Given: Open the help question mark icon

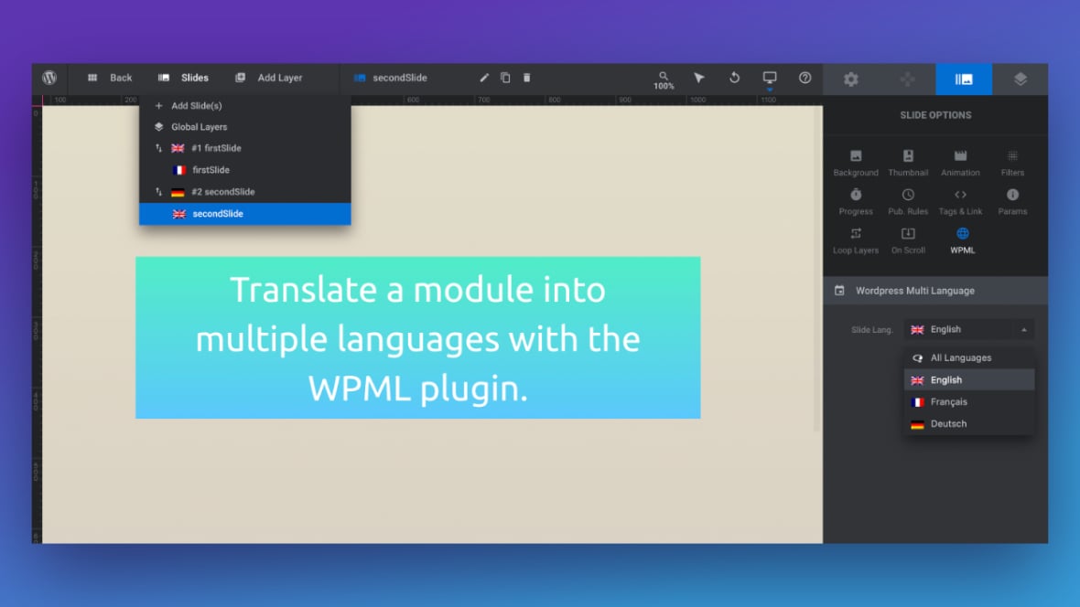Looking at the screenshot, I should coord(805,78).
